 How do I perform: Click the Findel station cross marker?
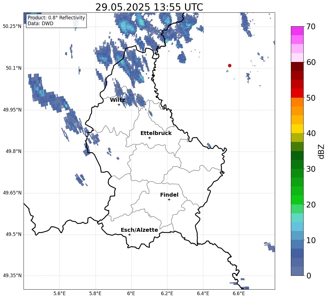coord(169,200)
